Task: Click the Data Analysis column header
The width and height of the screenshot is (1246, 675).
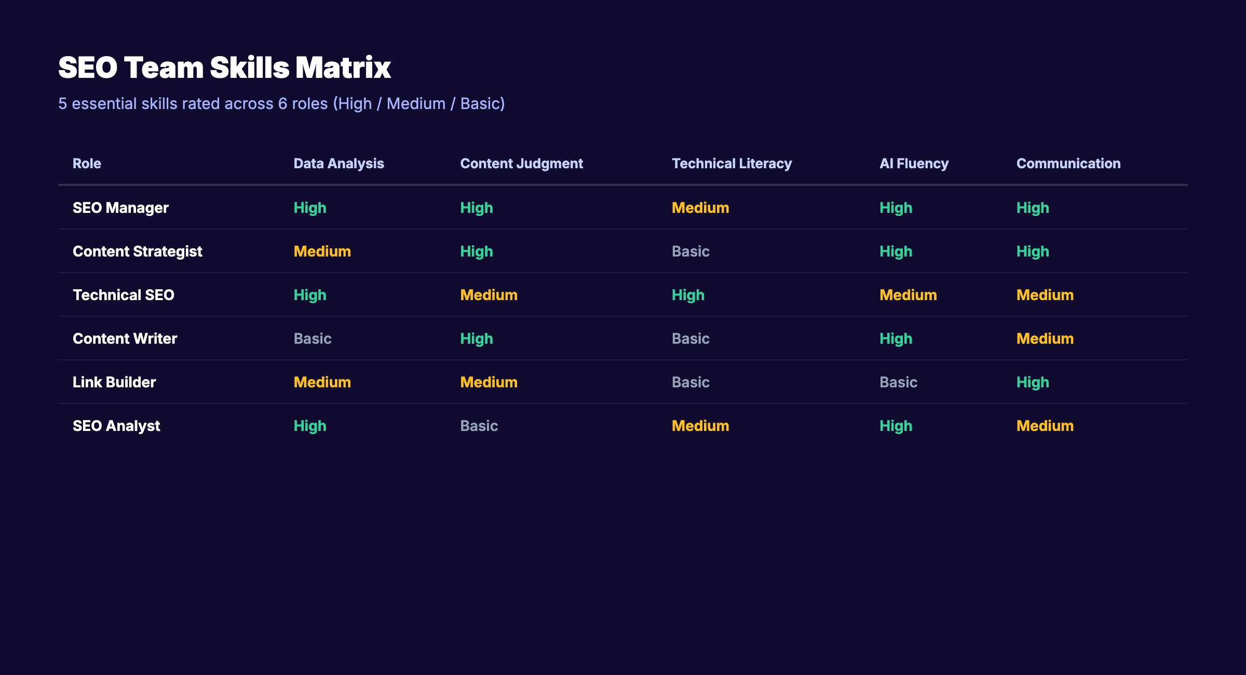Action: (338, 163)
